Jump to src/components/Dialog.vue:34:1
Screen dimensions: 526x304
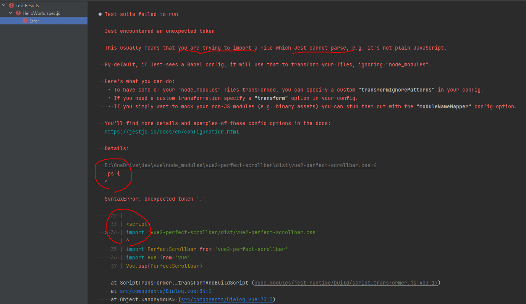[166, 291]
